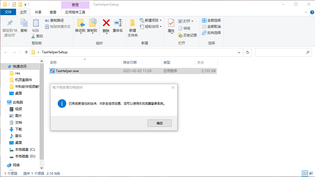The width and height of the screenshot is (315, 177).
Task: Switch to large icons view in status bar
Action: tap(311, 174)
